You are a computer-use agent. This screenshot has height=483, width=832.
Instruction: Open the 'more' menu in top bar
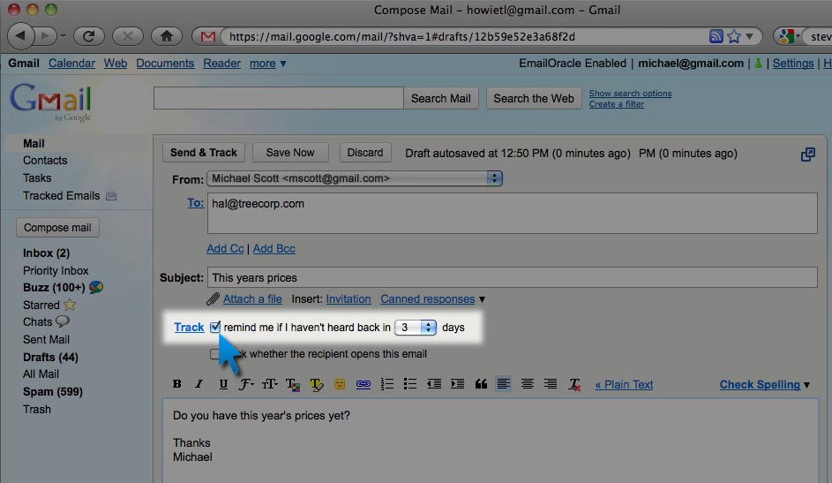(x=268, y=64)
